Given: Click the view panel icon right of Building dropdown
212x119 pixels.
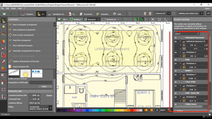Looking at the screenshot, I should (x=209, y=14).
